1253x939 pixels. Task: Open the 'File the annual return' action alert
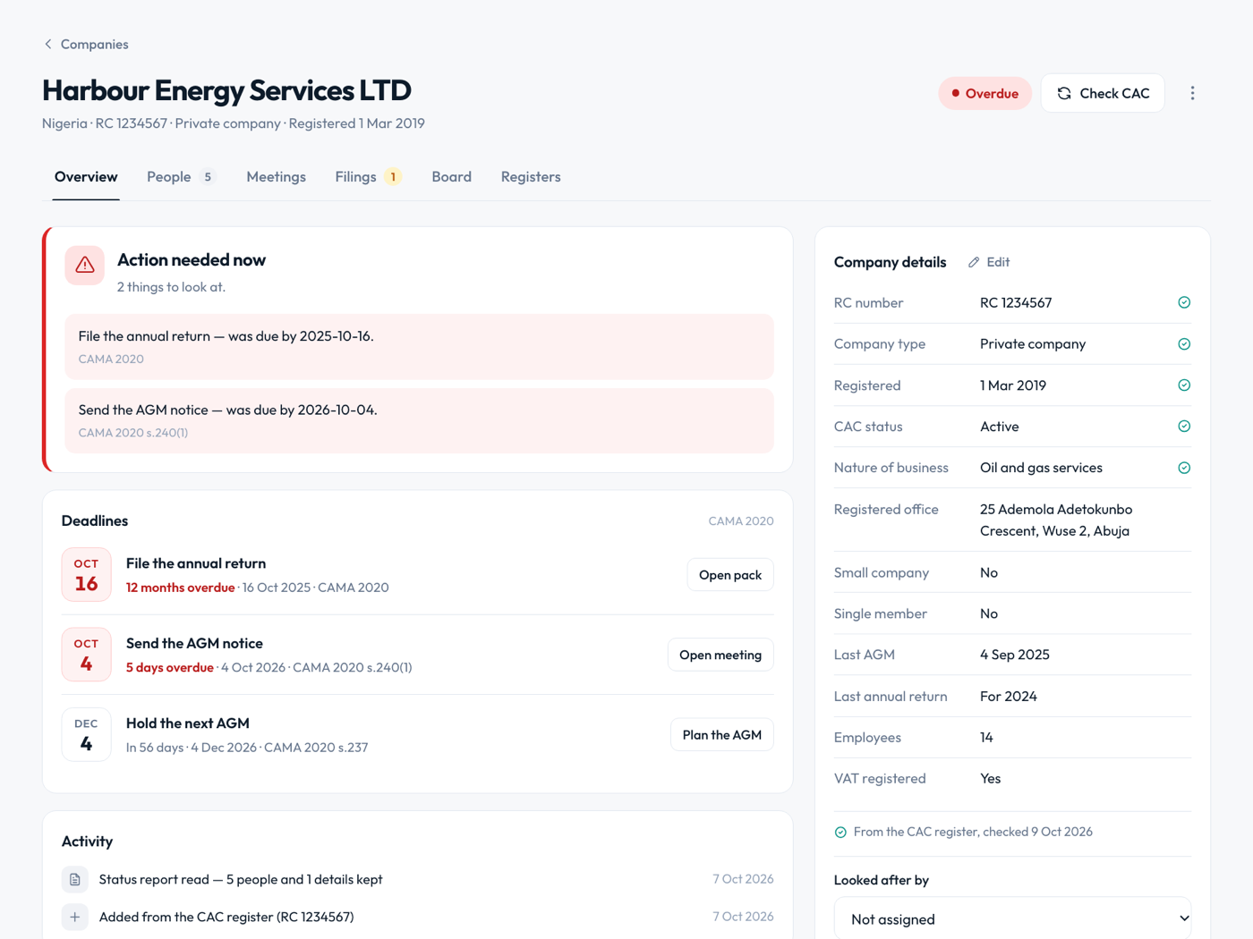[419, 346]
